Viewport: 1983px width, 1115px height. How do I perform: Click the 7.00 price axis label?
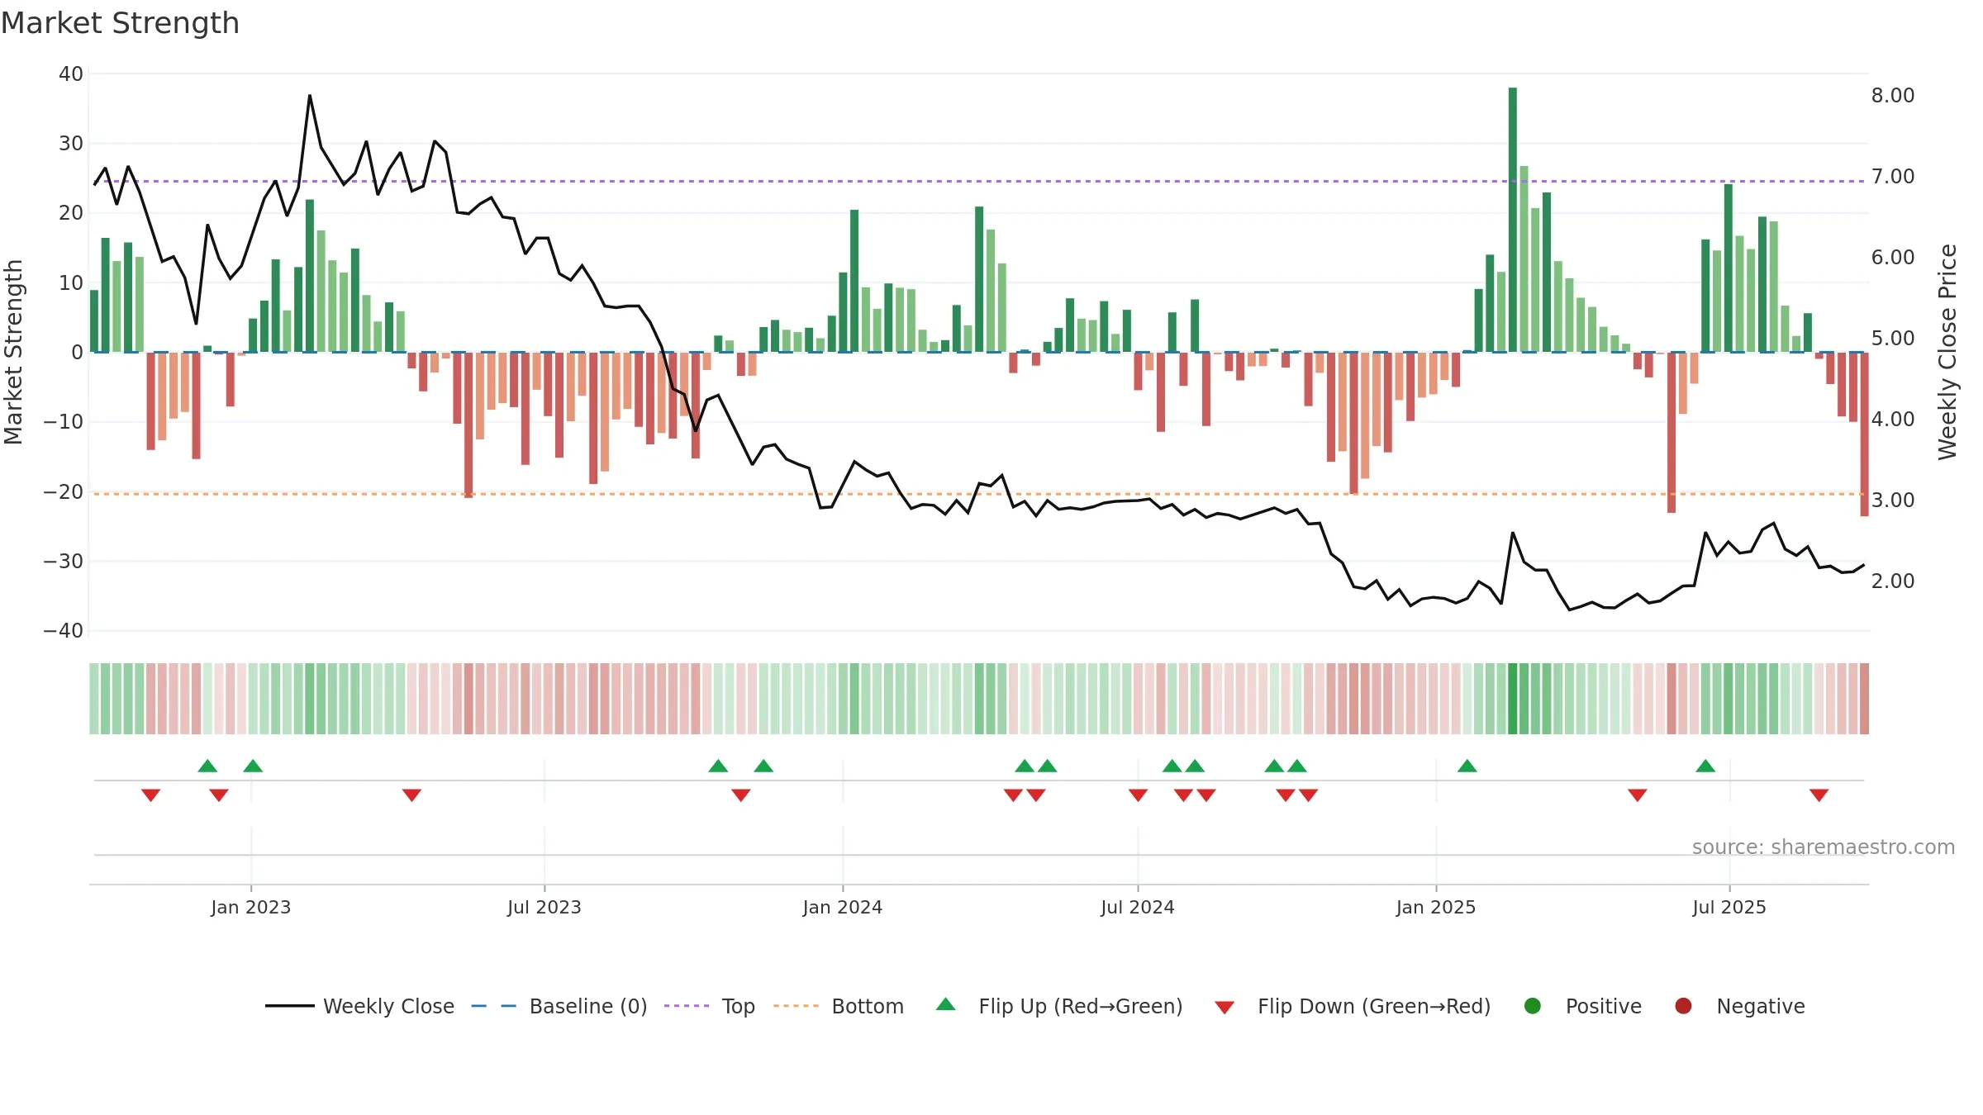(1893, 177)
